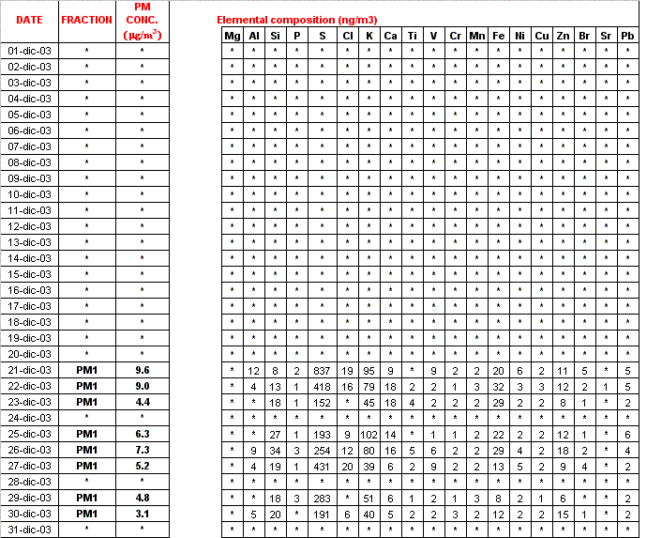Click the DATE column header

[29, 20]
